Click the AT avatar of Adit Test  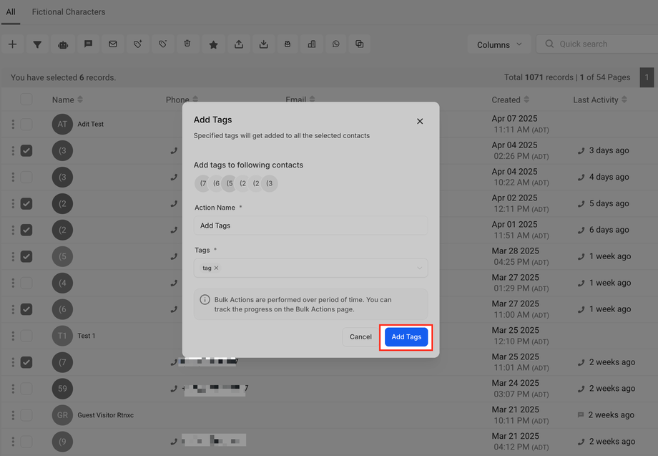[62, 125]
